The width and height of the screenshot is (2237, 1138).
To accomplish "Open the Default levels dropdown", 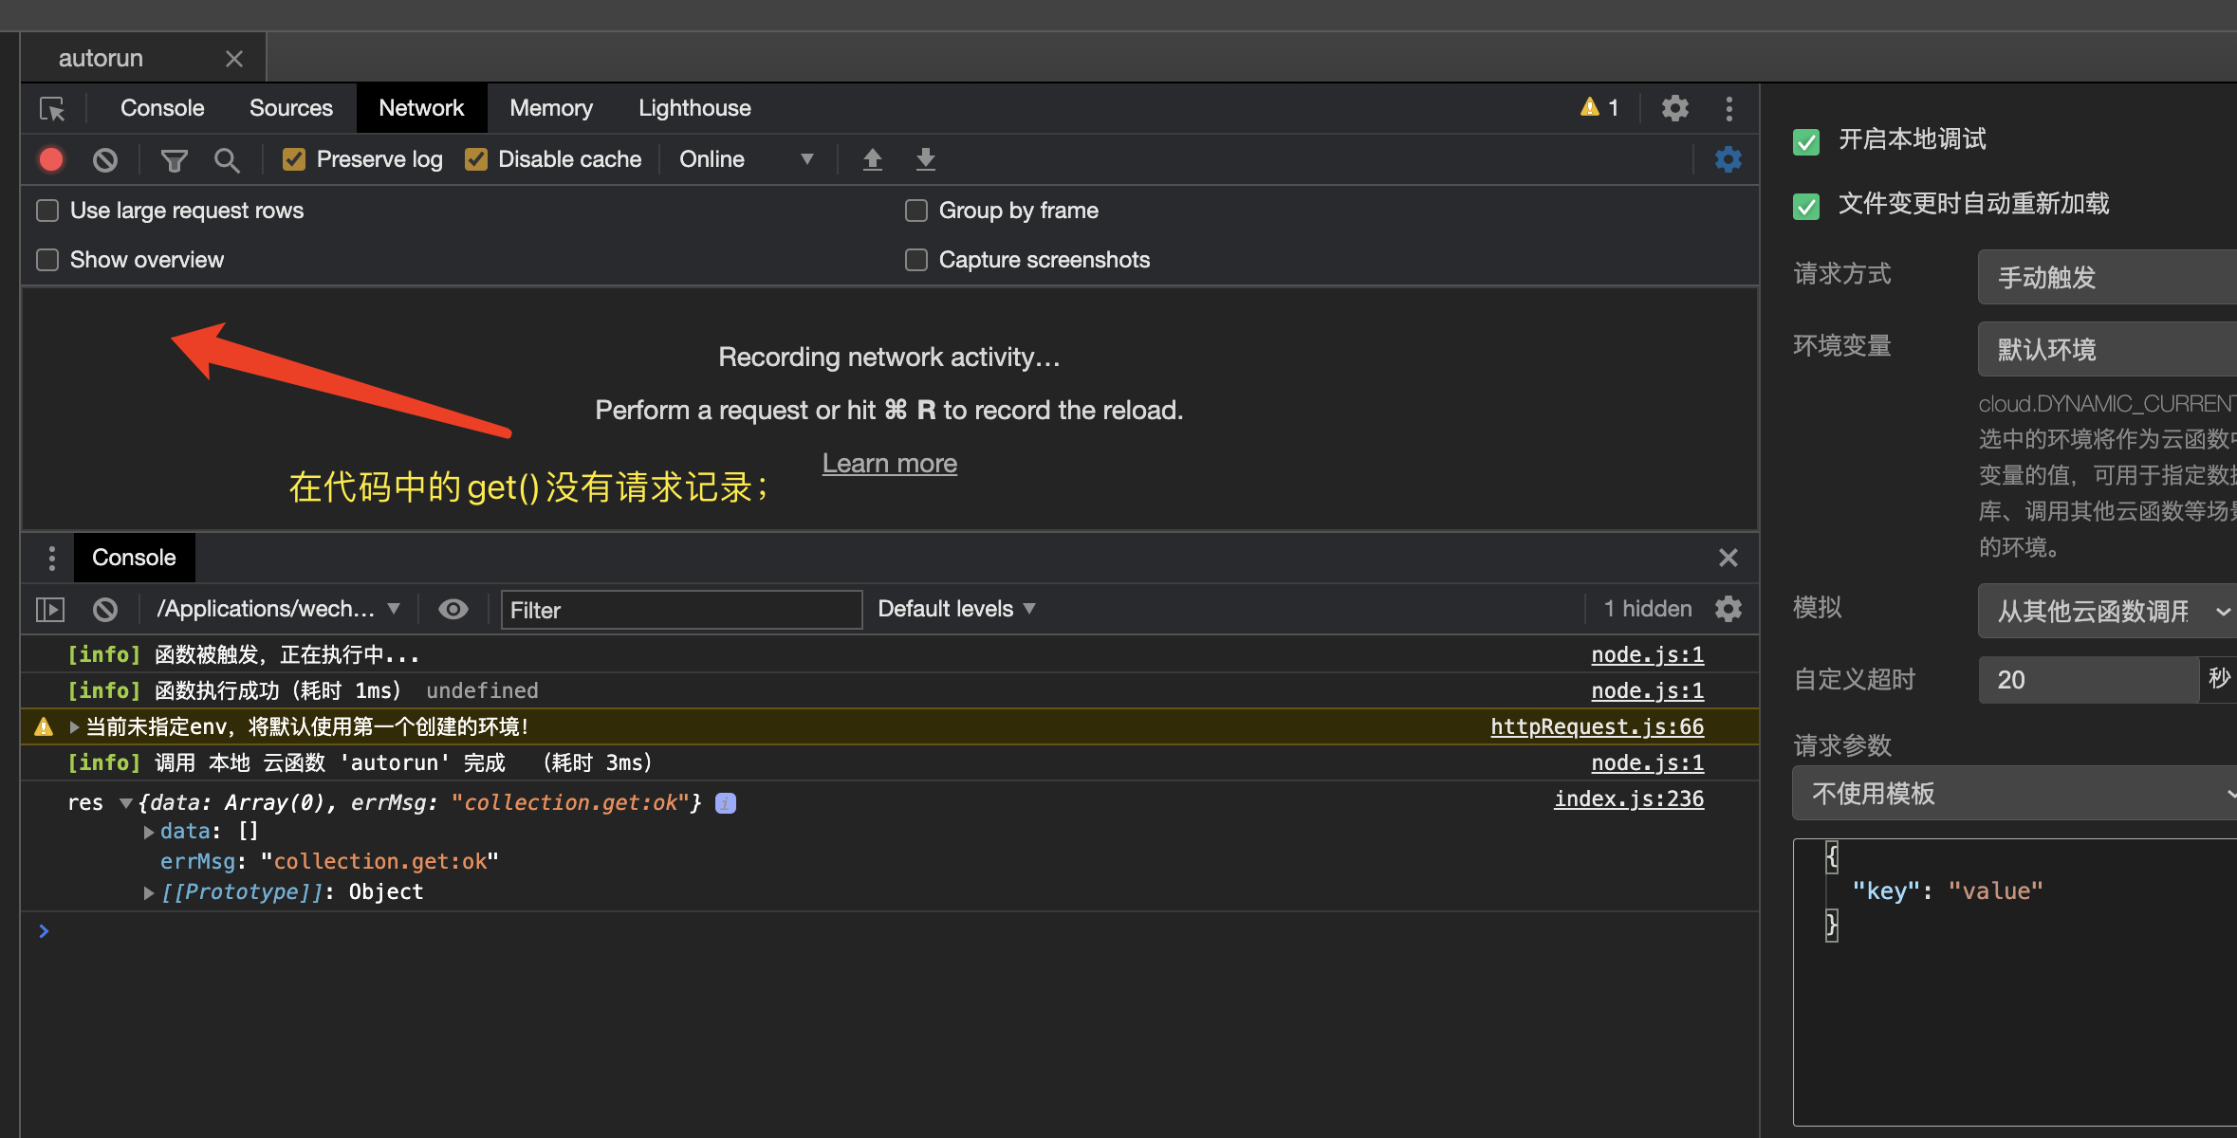I will [955, 609].
